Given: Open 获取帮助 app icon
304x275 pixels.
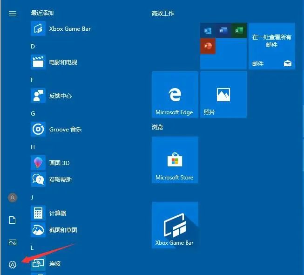Looking at the screenshot, I should pos(38,179).
